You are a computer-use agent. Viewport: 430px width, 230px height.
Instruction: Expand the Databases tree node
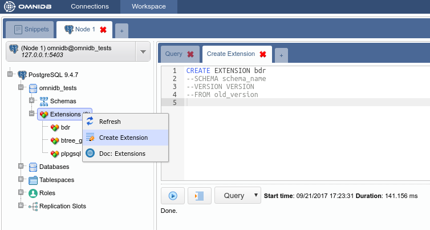21,167
